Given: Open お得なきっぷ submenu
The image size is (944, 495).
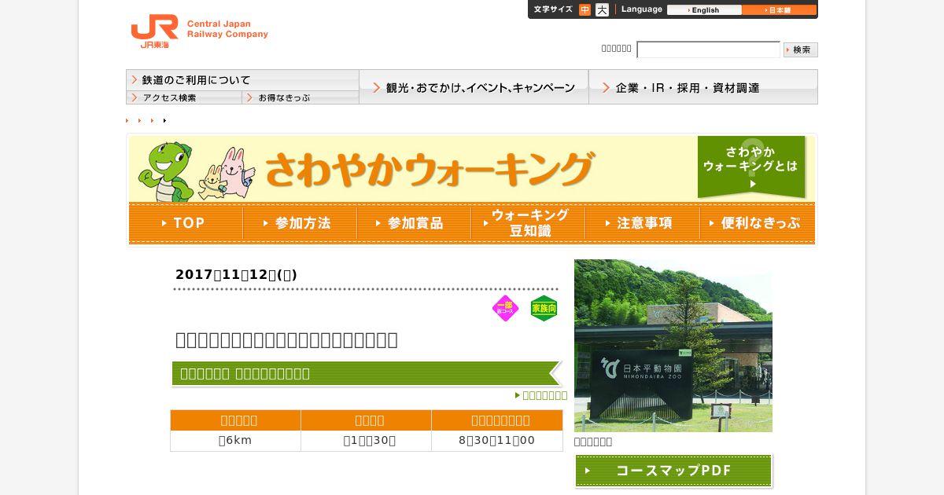Looking at the screenshot, I should point(301,97).
